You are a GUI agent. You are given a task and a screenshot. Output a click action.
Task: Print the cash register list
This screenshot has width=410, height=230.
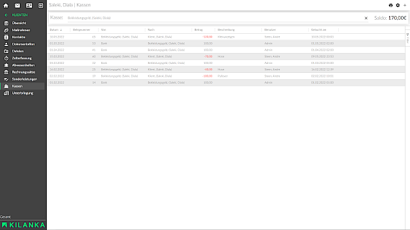391,5
